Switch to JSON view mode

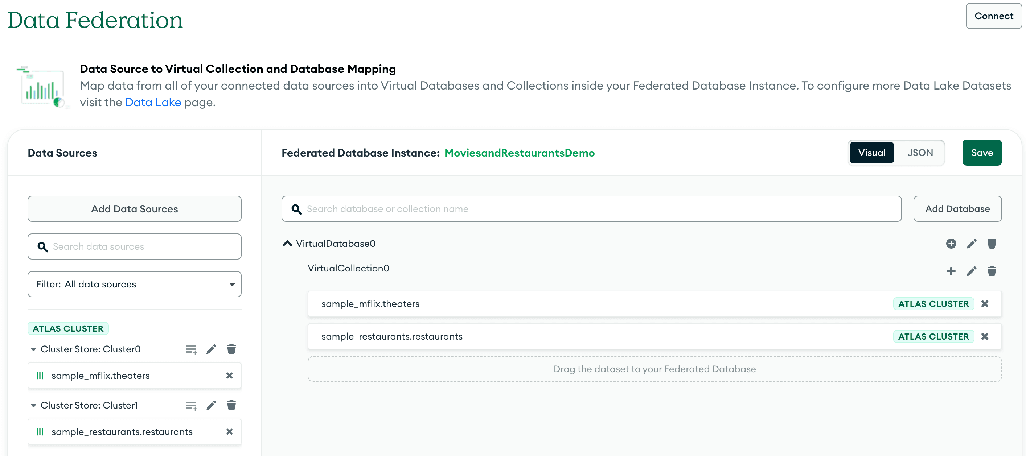tap(919, 152)
